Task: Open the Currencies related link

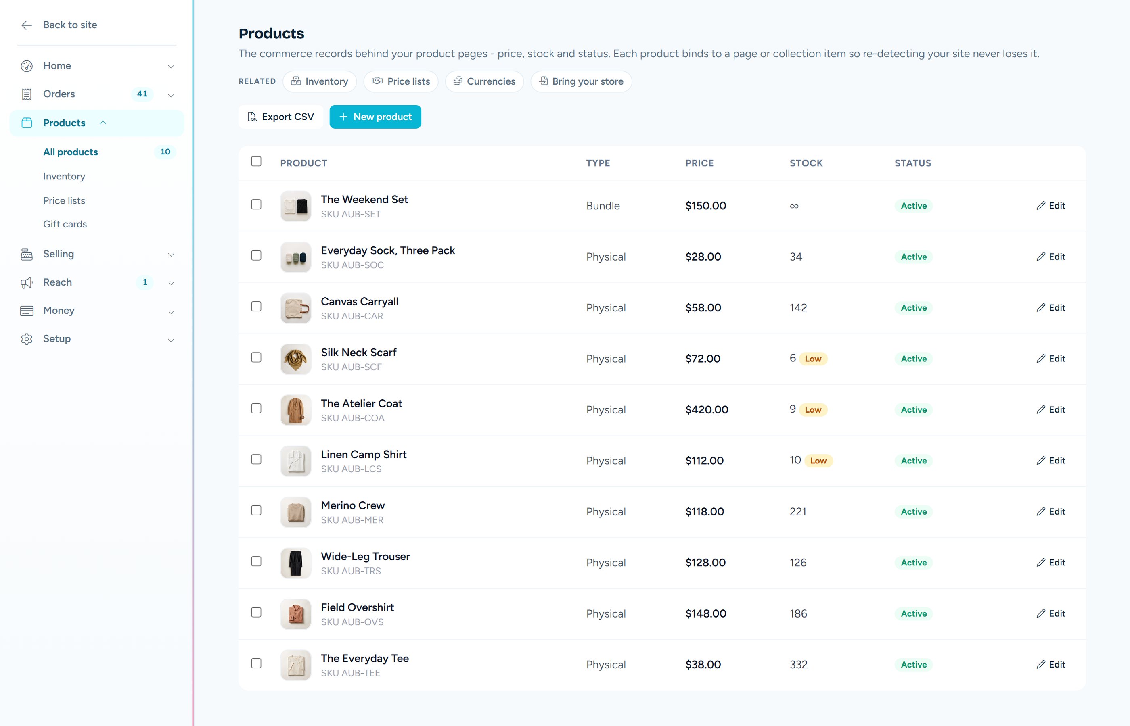Action: pos(484,81)
